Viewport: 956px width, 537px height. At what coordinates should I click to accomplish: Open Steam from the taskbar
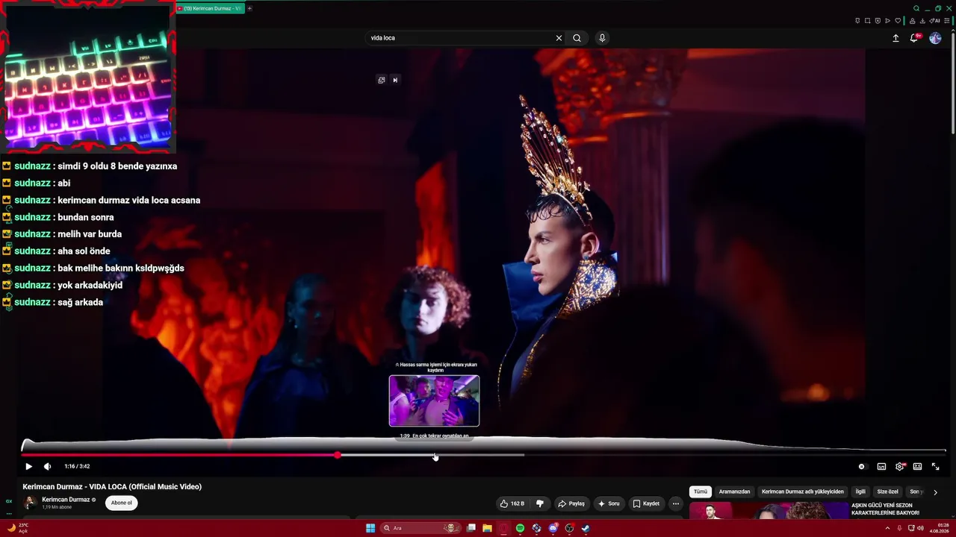[x=586, y=528]
